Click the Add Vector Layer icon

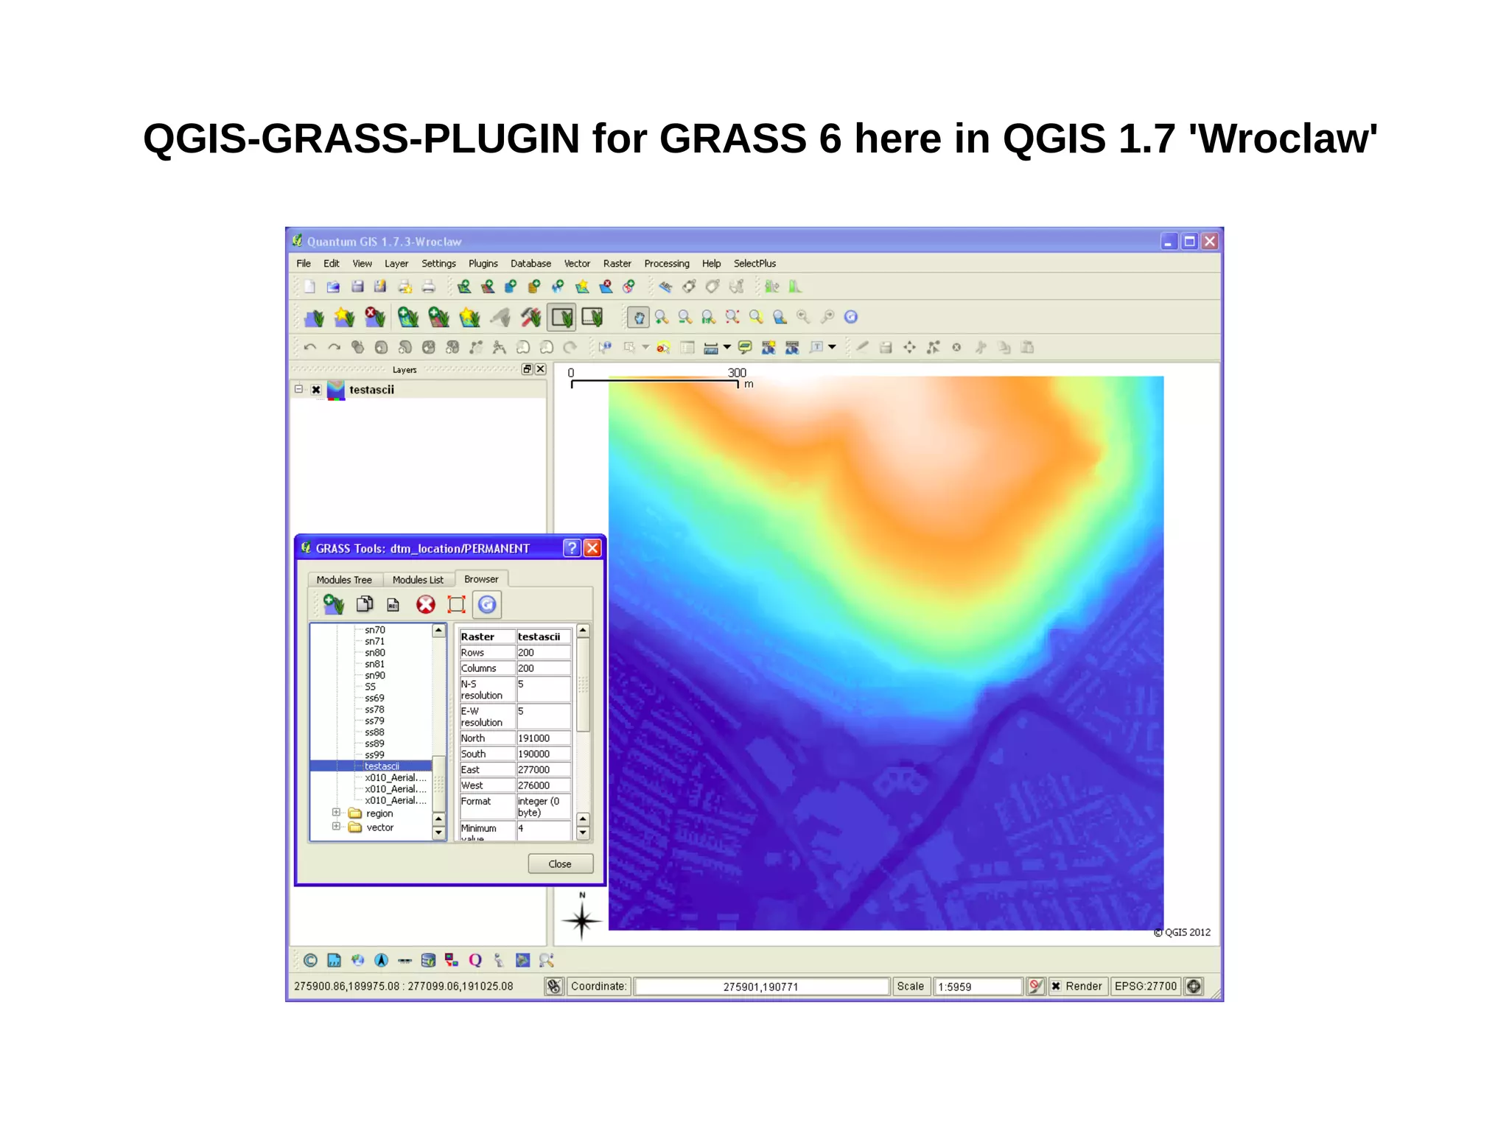(464, 287)
